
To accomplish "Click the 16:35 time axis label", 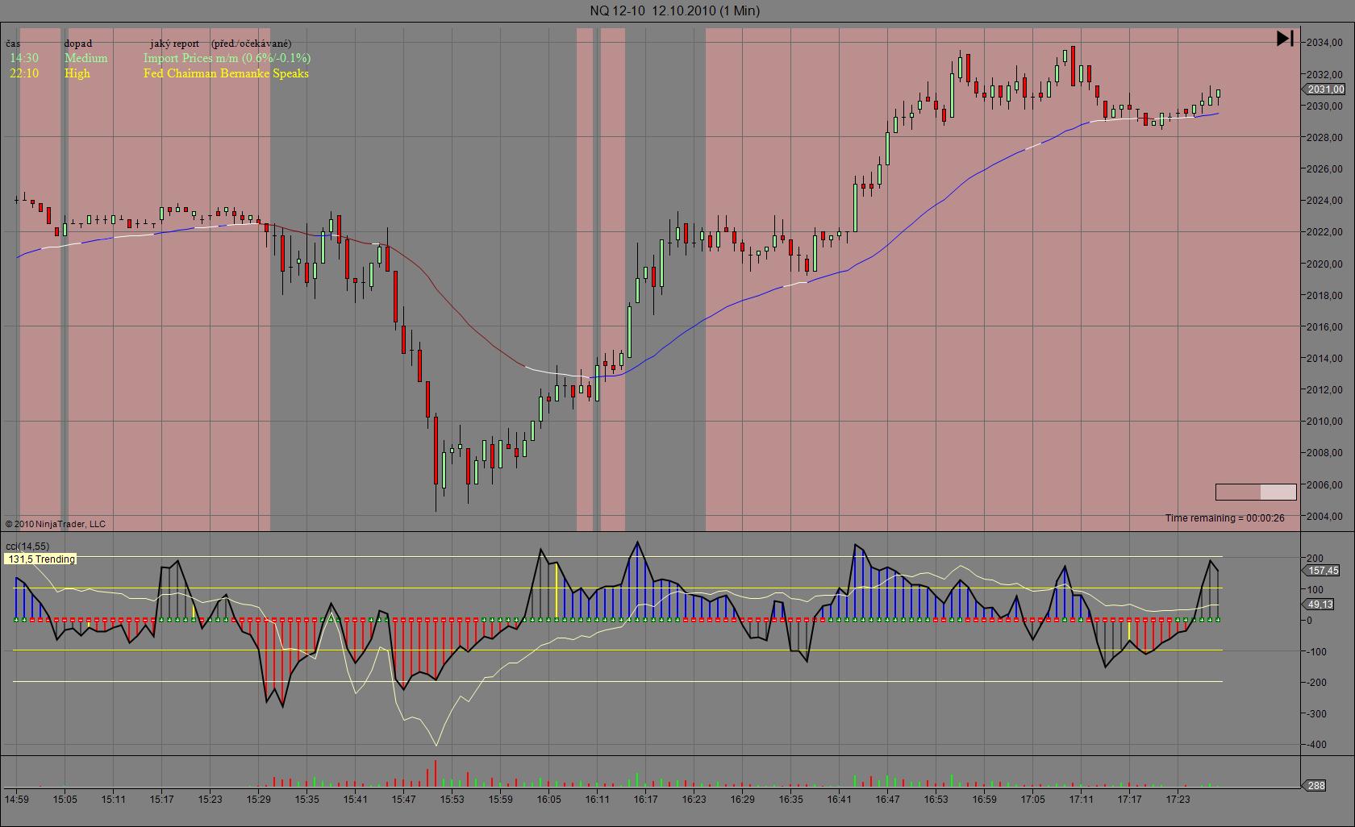I will tap(791, 800).
